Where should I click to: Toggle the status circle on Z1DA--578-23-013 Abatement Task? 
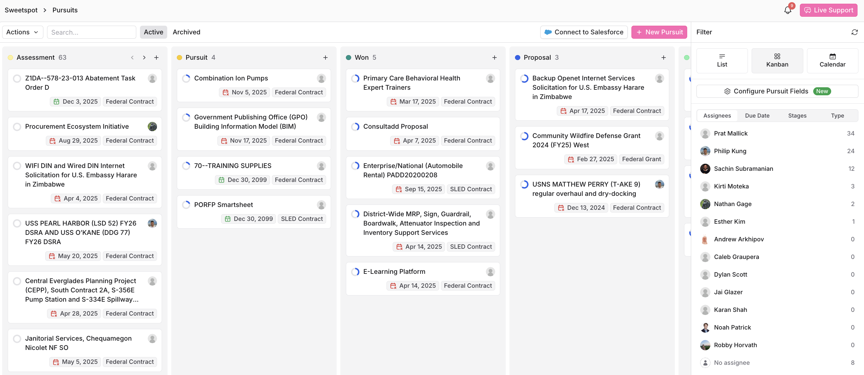click(17, 78)
